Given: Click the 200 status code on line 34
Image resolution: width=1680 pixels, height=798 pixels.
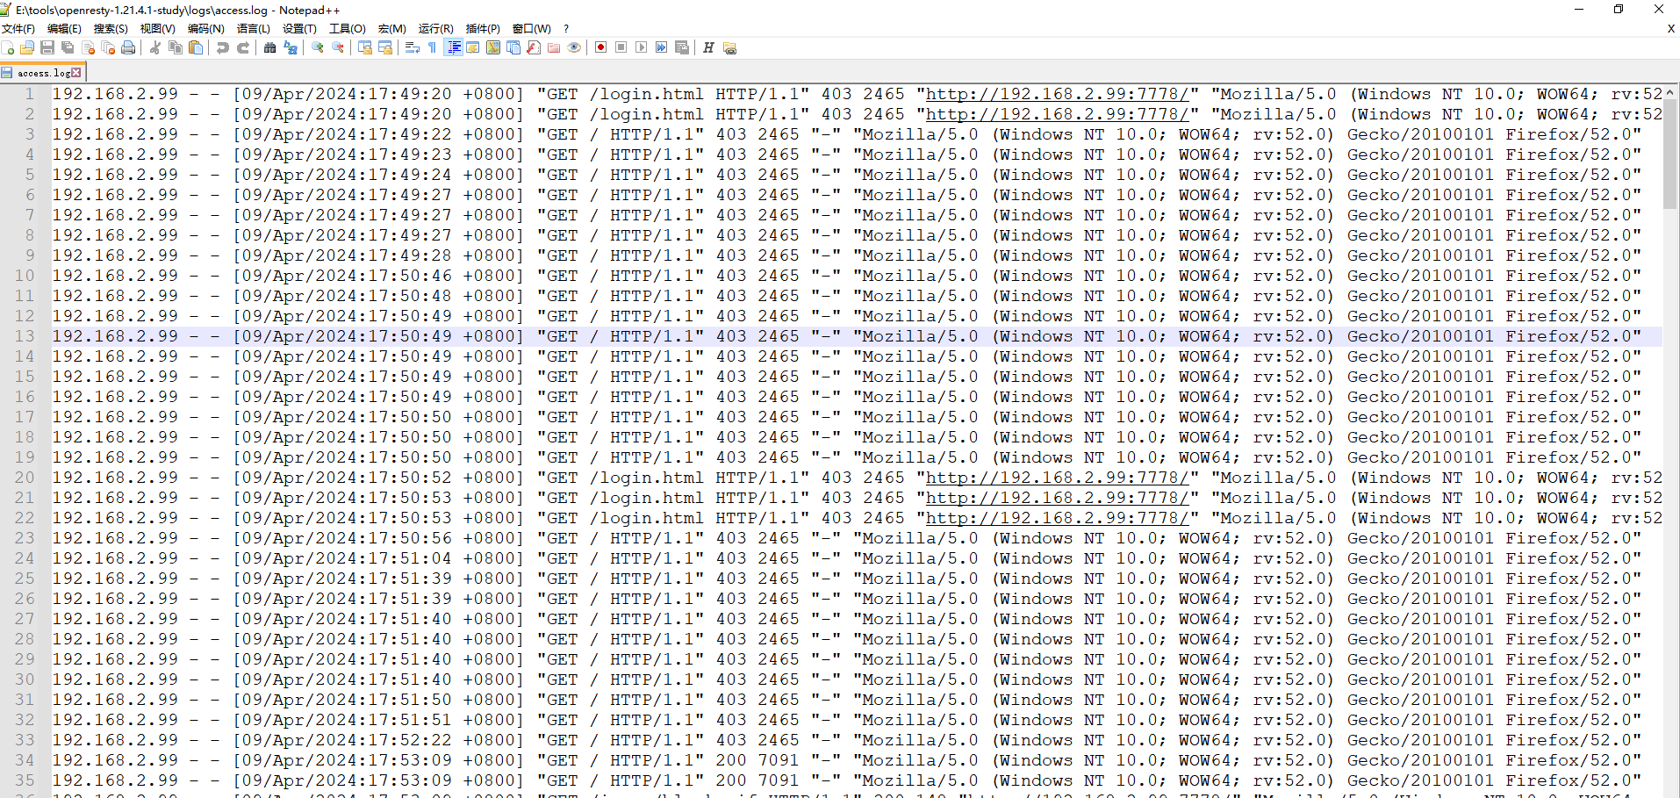Looking at the screenshot, I should point(731,760).
